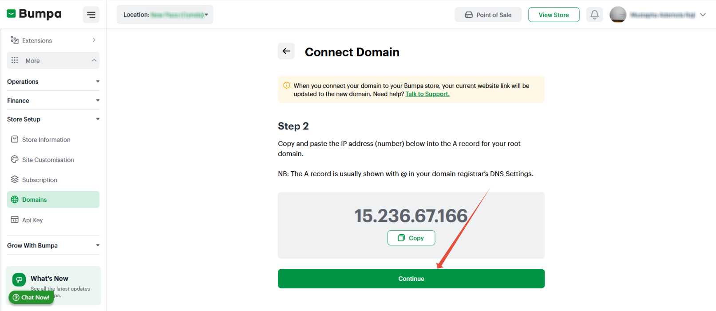This screenshot has height=311, width=716.
Task: Click the View Store button
Action: click(x=554, y=15)
